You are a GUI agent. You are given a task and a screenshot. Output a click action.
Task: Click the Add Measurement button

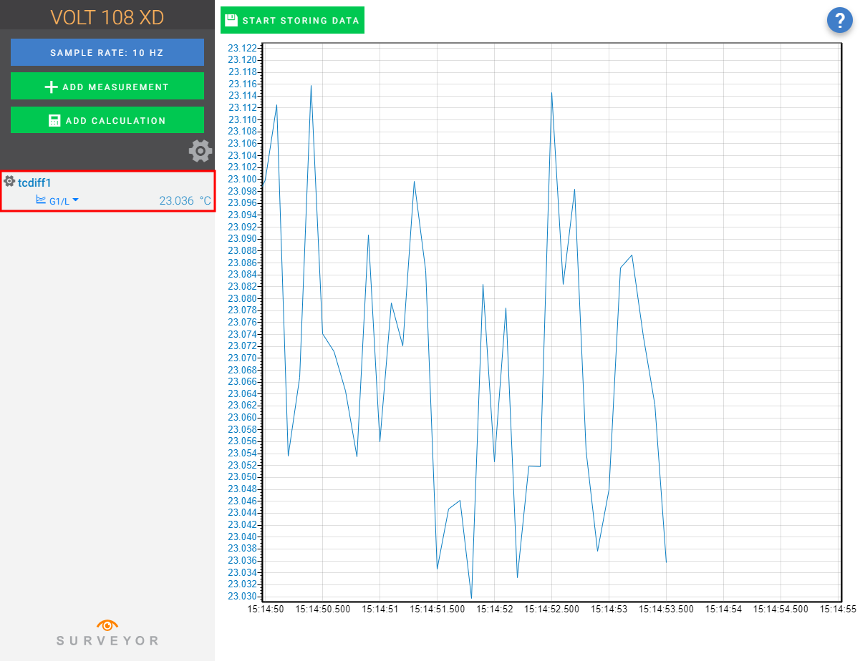click(x=107, y=86)
